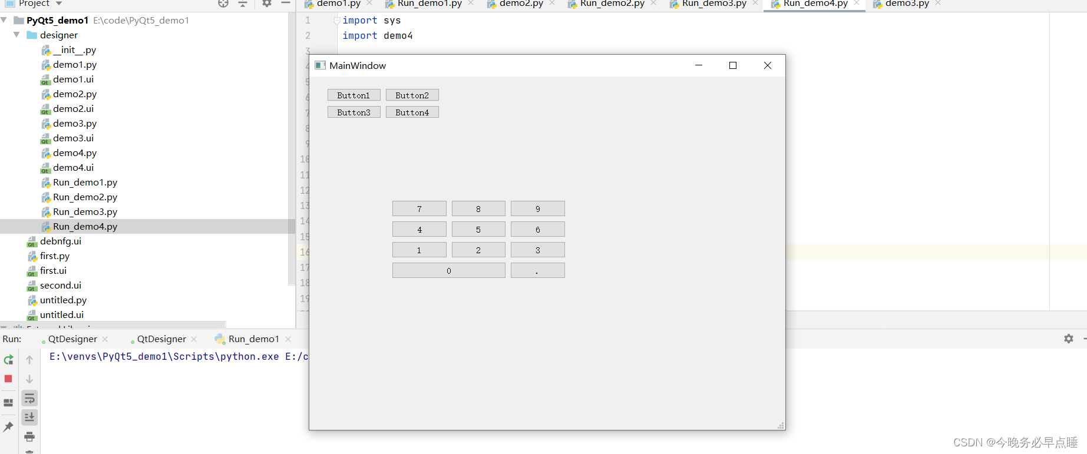1087x454 pixels.
Task: Print the console output
Action: [x=29, y=437]
